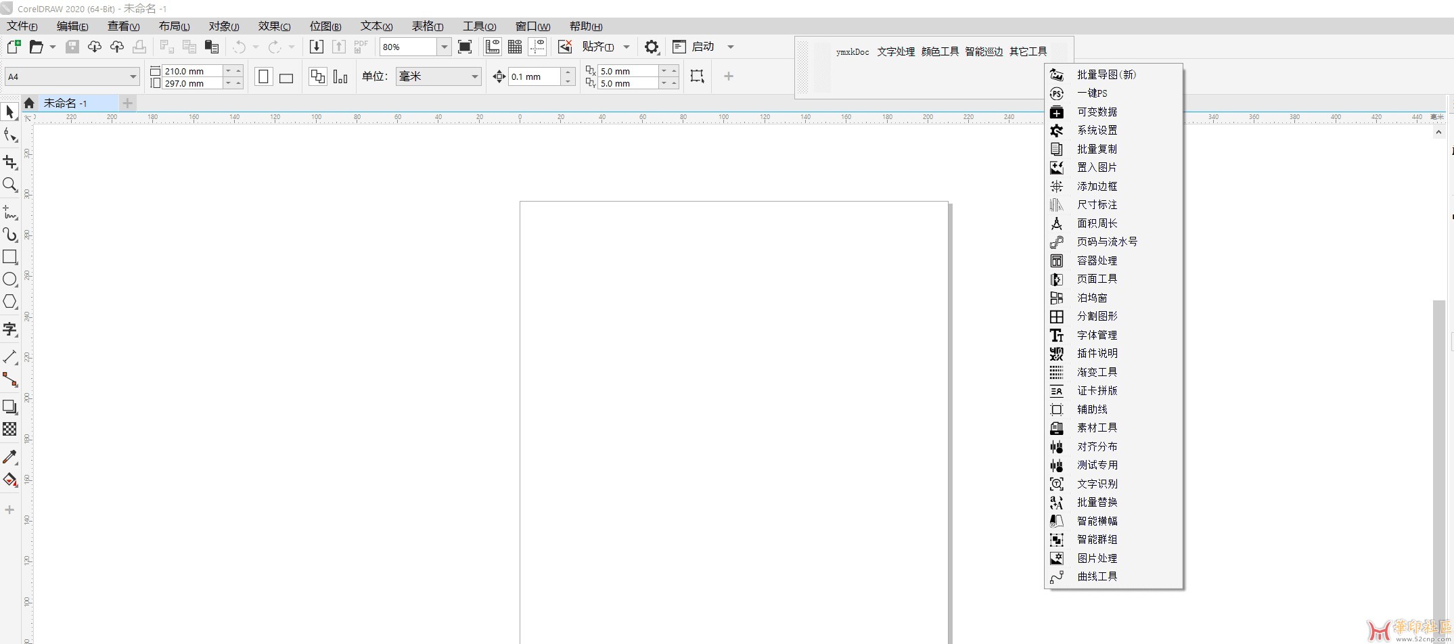Select the Artistic Media tool
Viewport: 1454px width, 644px height.
(x=9, y=235)
